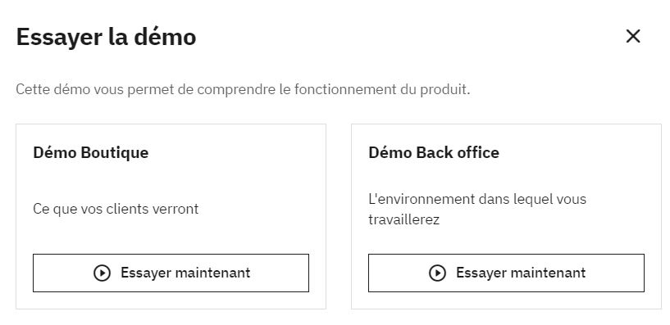
Task: Select the Démo Boutique heading
Action: click(x=90, y=153)
